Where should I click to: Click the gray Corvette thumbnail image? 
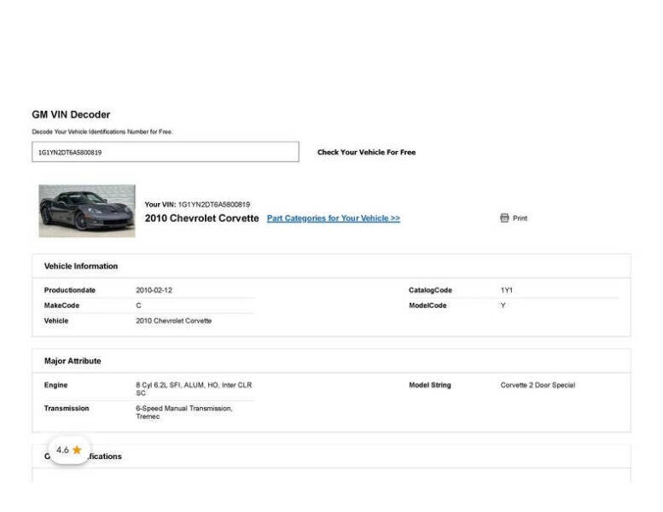click(x=87, y=211)
